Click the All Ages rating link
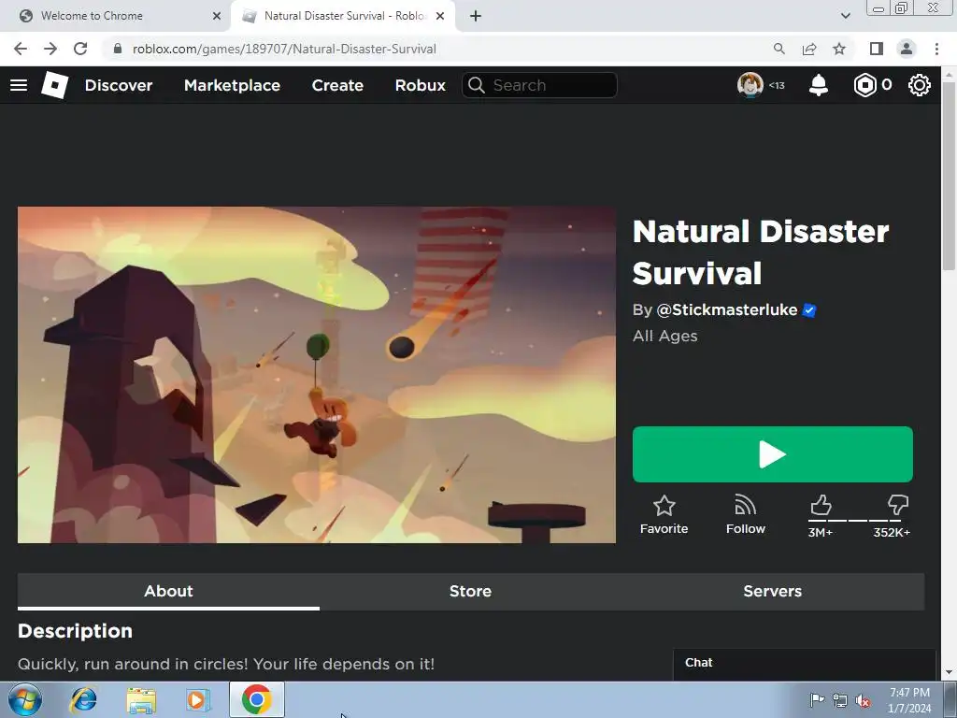 point(664,336)
